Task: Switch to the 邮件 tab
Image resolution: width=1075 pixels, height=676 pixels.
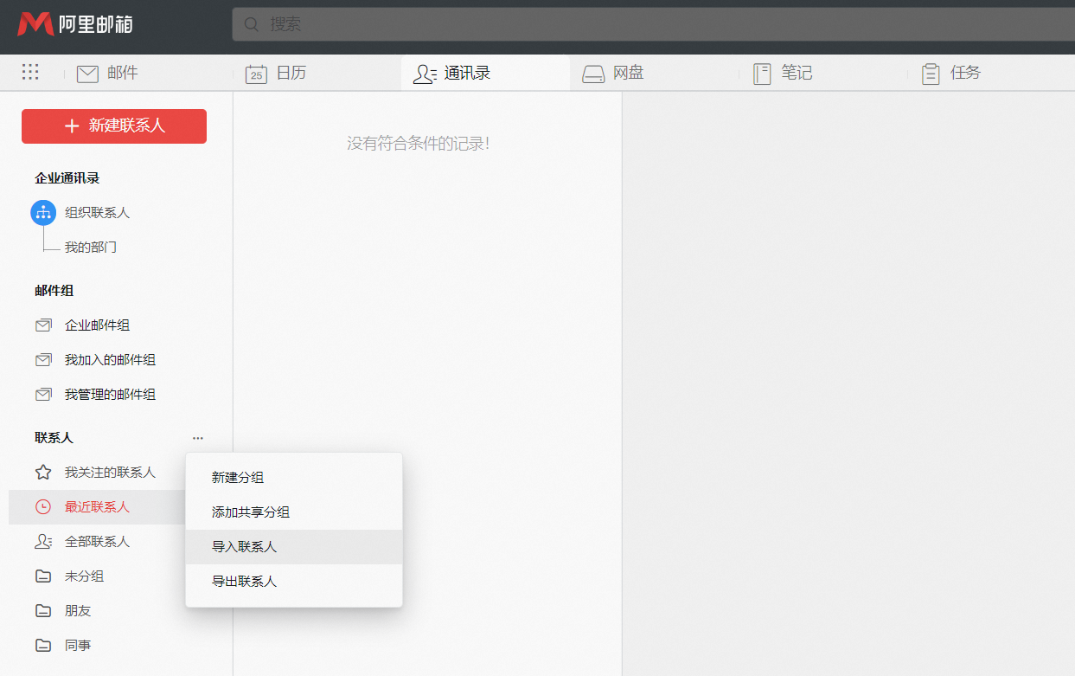Action: pos(108,74)
